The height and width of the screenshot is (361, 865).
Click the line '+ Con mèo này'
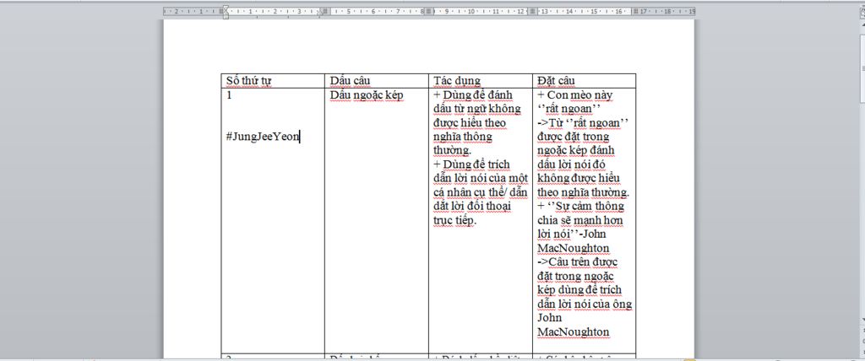574,95
